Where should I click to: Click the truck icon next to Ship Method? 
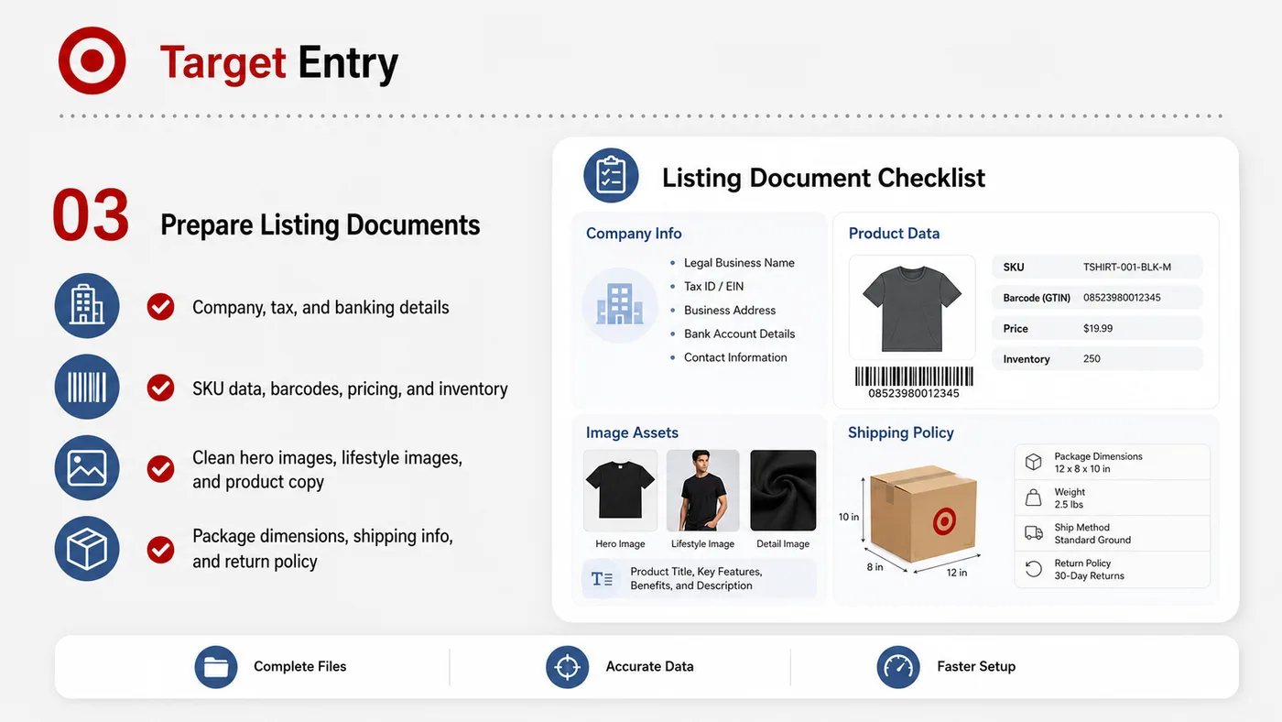coord(1033,533)
